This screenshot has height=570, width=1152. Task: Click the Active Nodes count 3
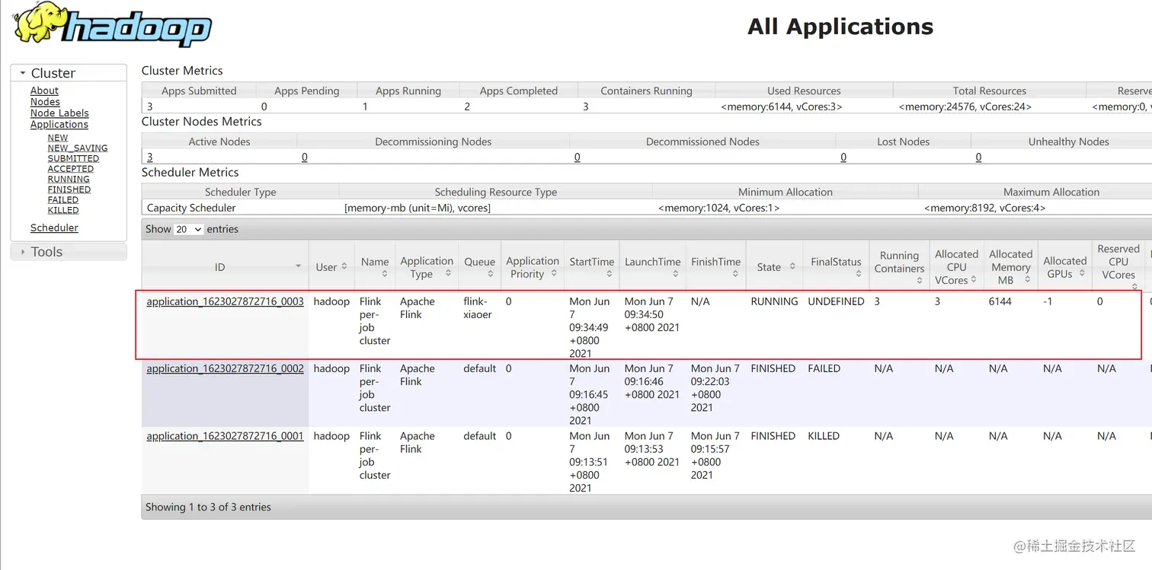150,158
